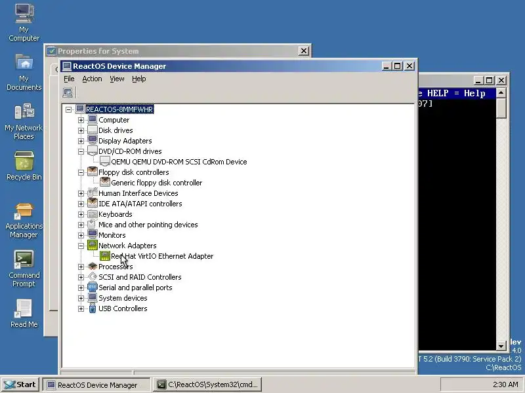Click the Device Manager properties toolbar icon

[68, 92]
